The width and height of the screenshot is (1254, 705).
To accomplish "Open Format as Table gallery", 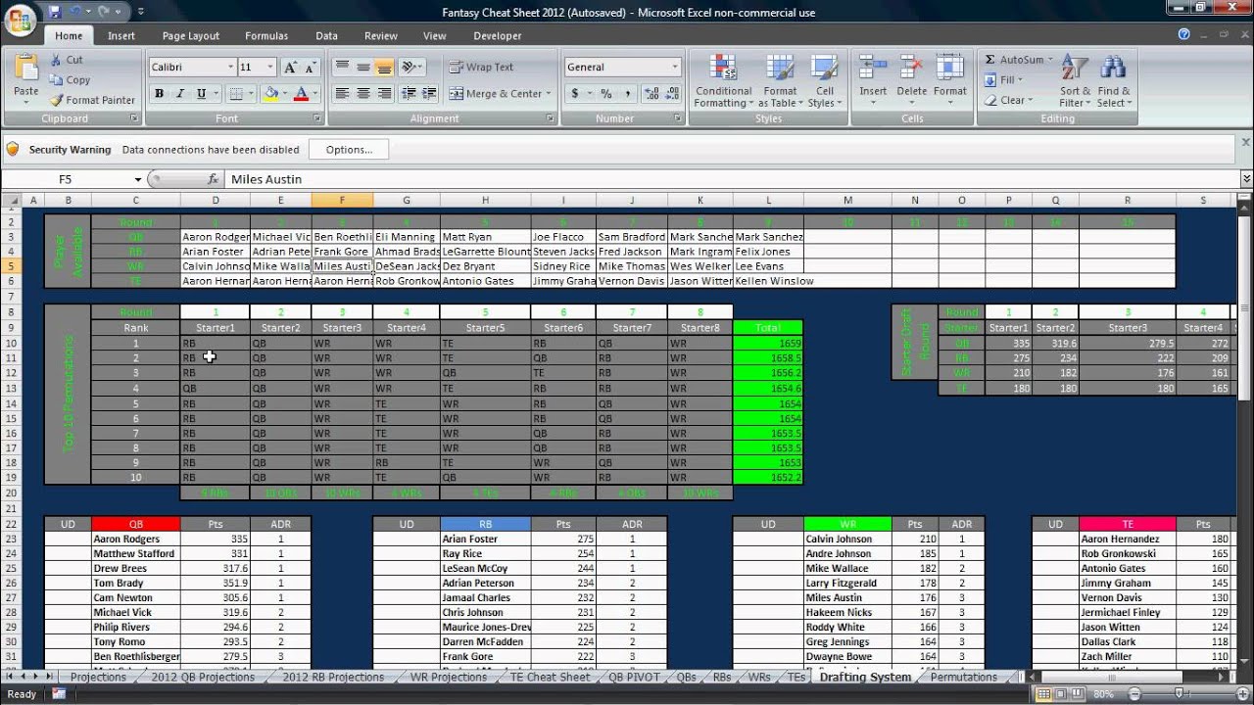I will click(781, 80).
